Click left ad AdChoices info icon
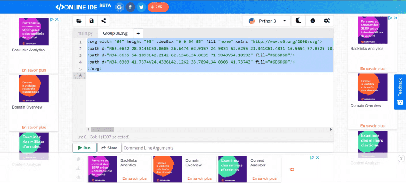 [52, 19]
